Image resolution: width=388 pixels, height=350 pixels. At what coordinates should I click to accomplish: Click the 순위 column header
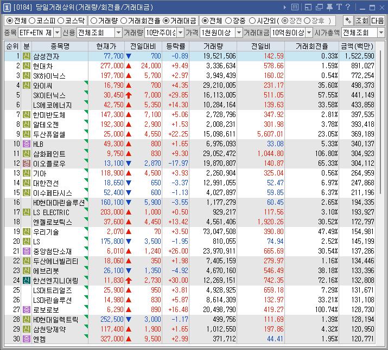pos(12,46)
